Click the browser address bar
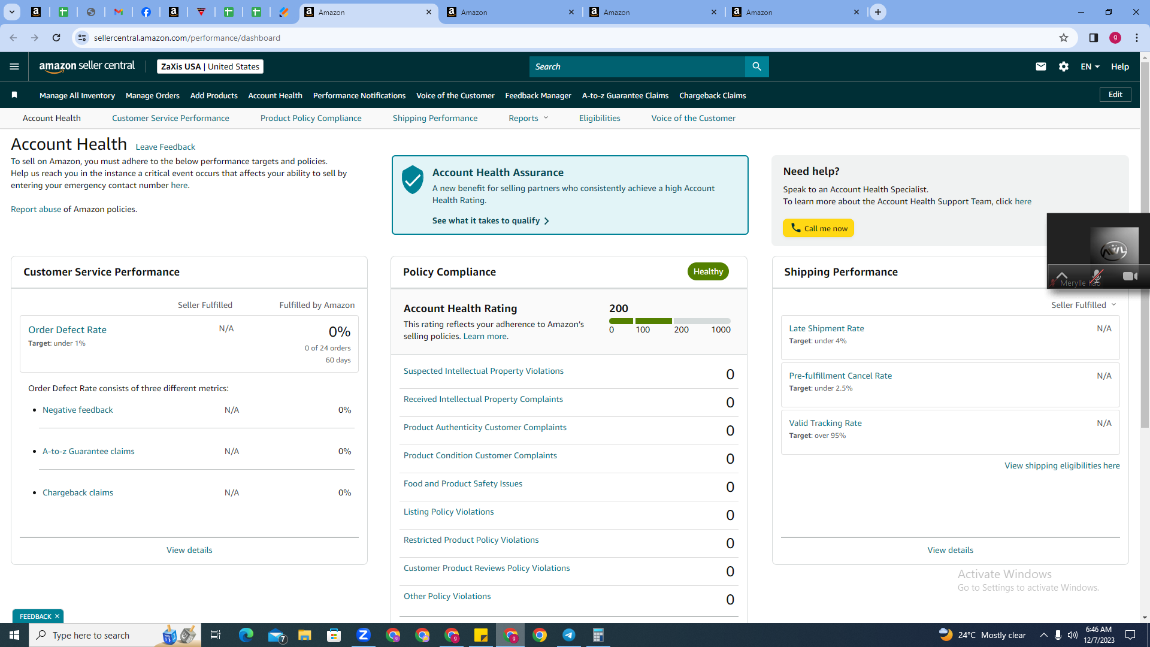 [x=575, y=38]
